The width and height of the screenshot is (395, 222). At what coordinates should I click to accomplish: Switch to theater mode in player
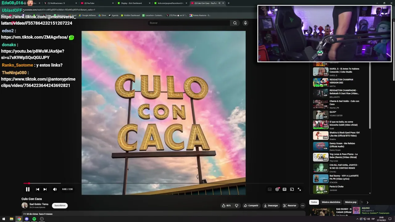(x=285, y=189)
